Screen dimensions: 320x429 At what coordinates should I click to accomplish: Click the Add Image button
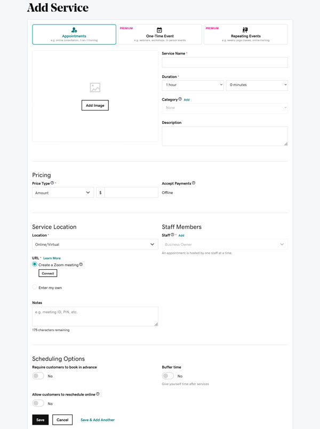point(95,105)
